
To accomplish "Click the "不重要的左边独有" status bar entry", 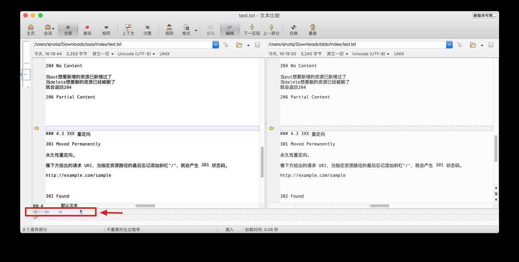I will 123,230.
